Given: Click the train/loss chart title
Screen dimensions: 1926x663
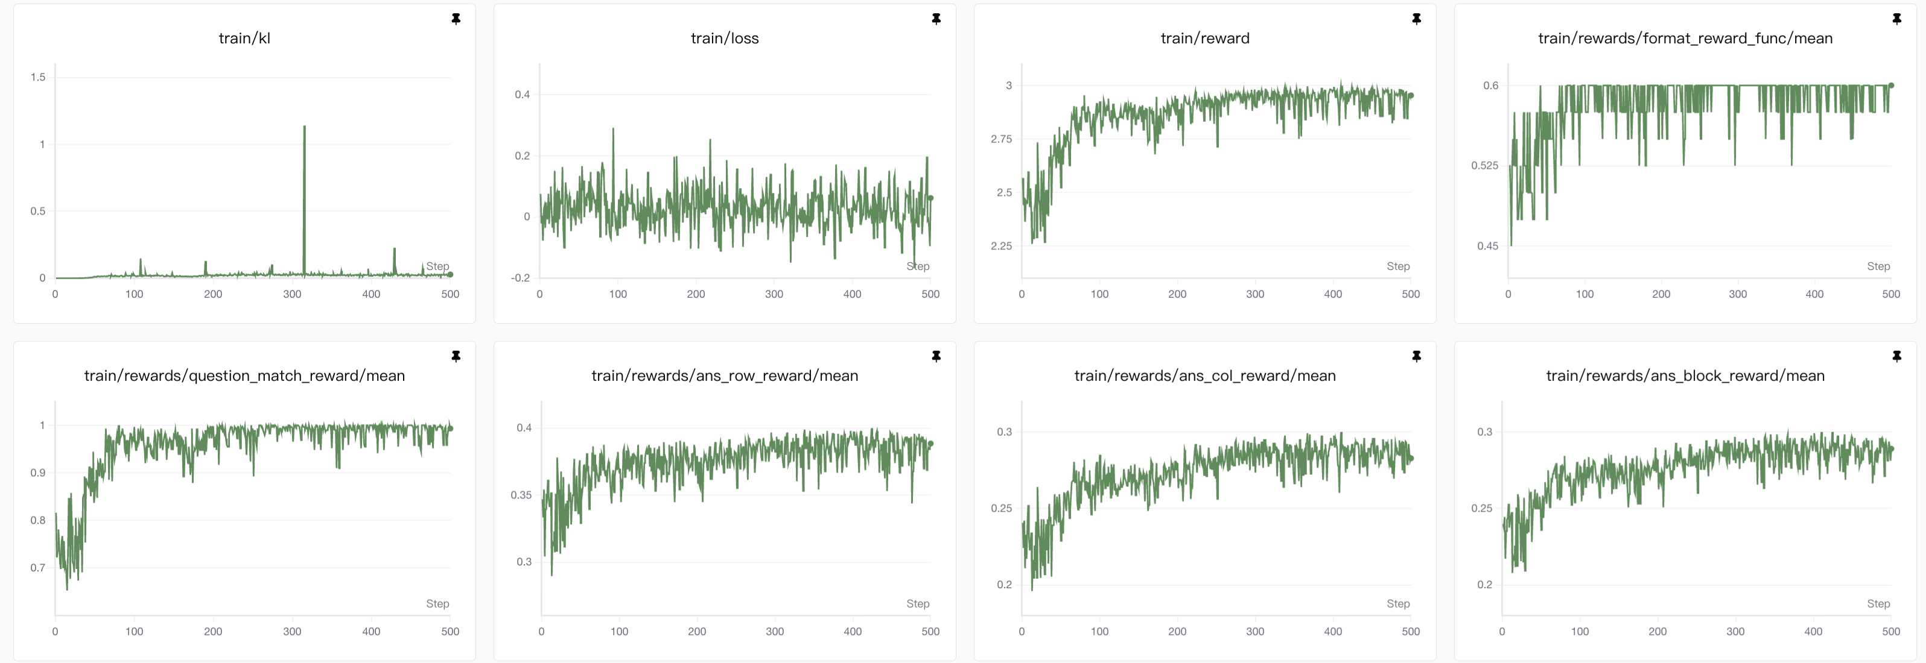Looking at the screenshot, I should point(725,38).
